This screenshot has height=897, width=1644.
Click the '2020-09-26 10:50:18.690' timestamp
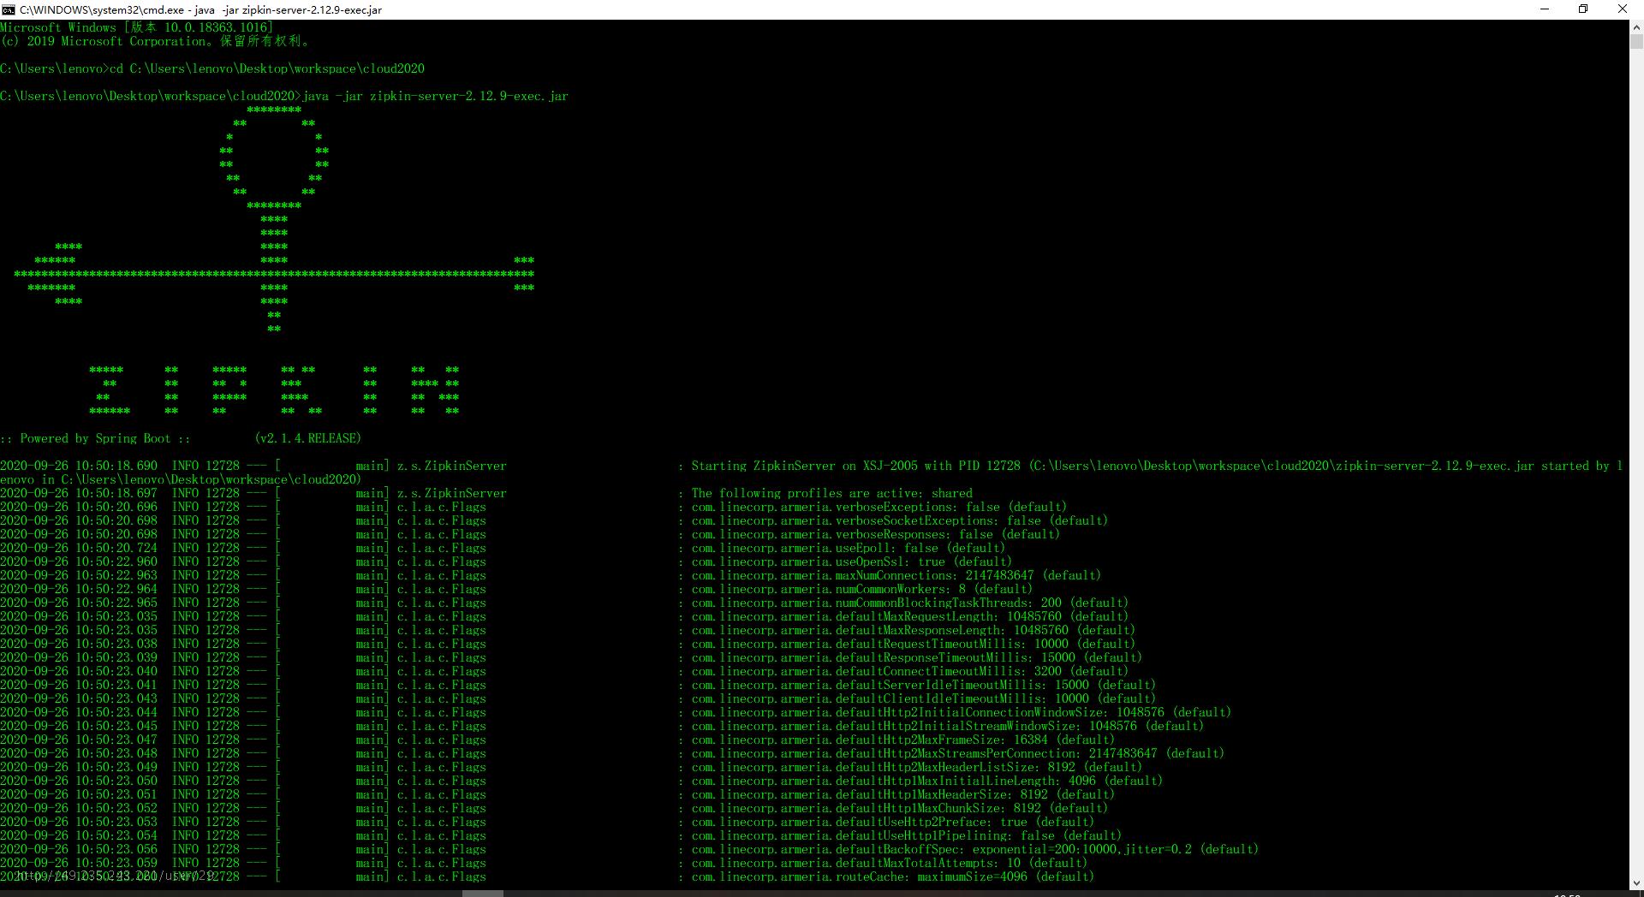(79, 466)
